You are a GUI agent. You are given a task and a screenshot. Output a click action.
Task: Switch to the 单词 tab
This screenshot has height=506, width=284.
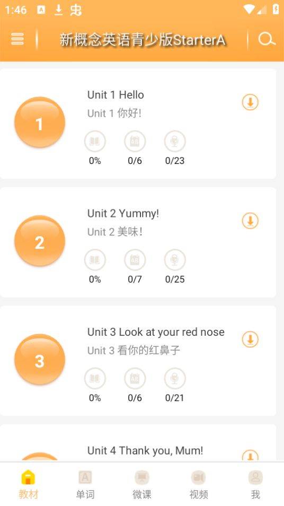coord(85,485)
